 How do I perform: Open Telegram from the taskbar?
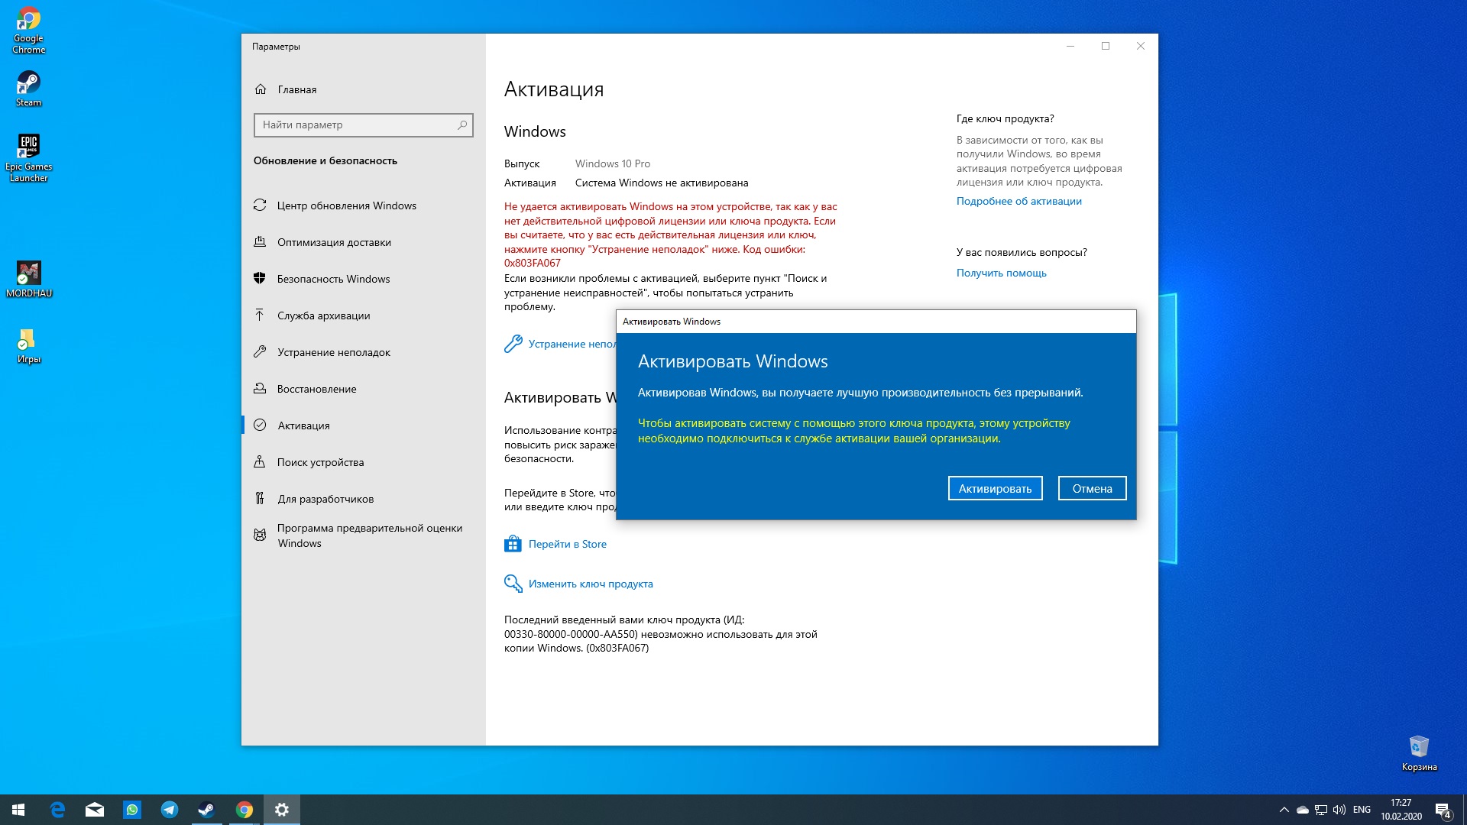[170, 810]
